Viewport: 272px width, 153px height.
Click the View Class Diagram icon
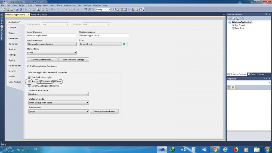[x=243, y=18]
